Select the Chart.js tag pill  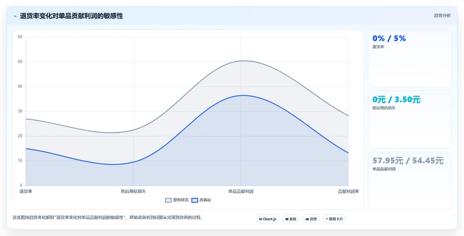(268, 219)
